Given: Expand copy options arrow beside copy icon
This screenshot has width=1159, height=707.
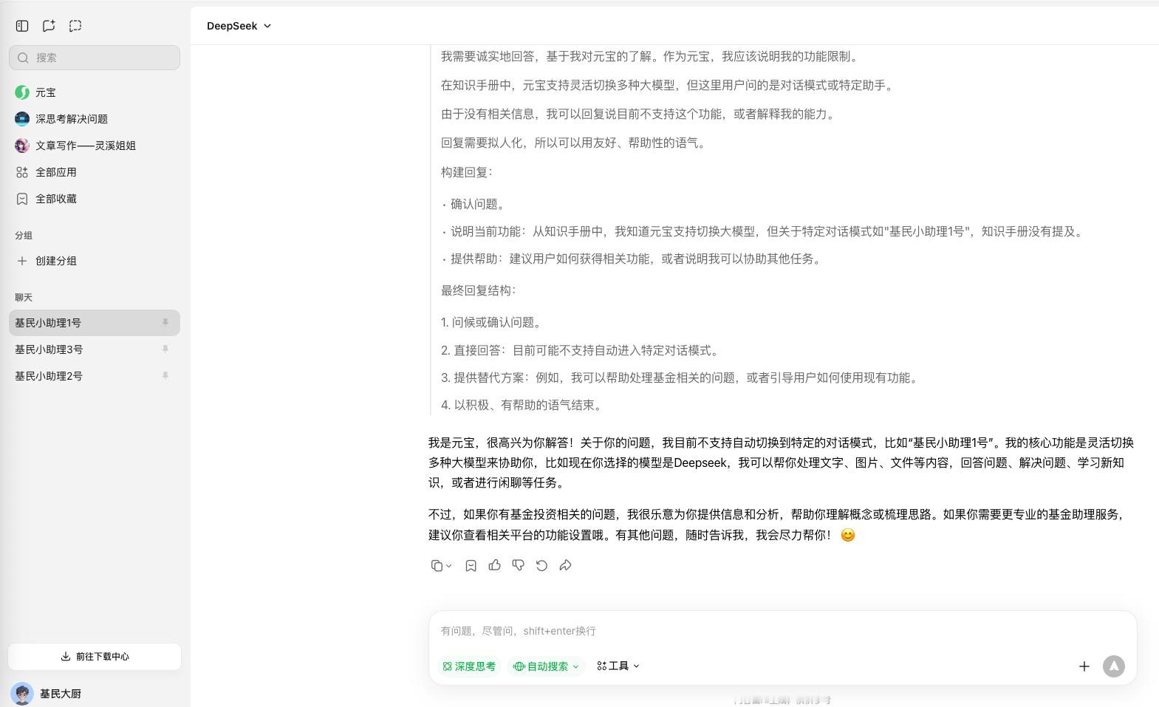Looking at the screenshot, I should tap(448, 566).
